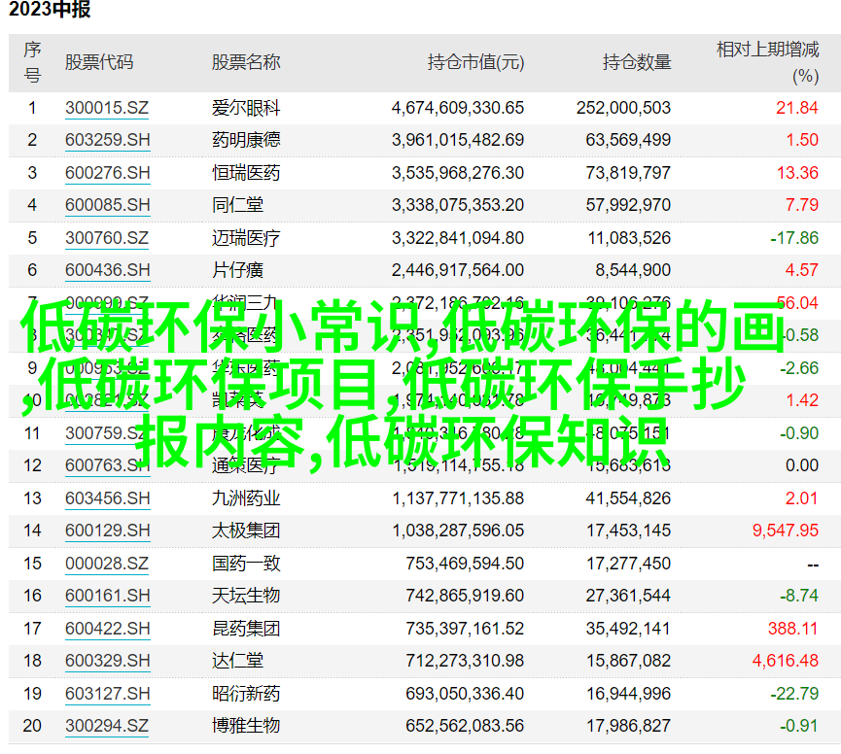Open stock code link 300760.SZ
841x754 pixels.
point(107,238)
